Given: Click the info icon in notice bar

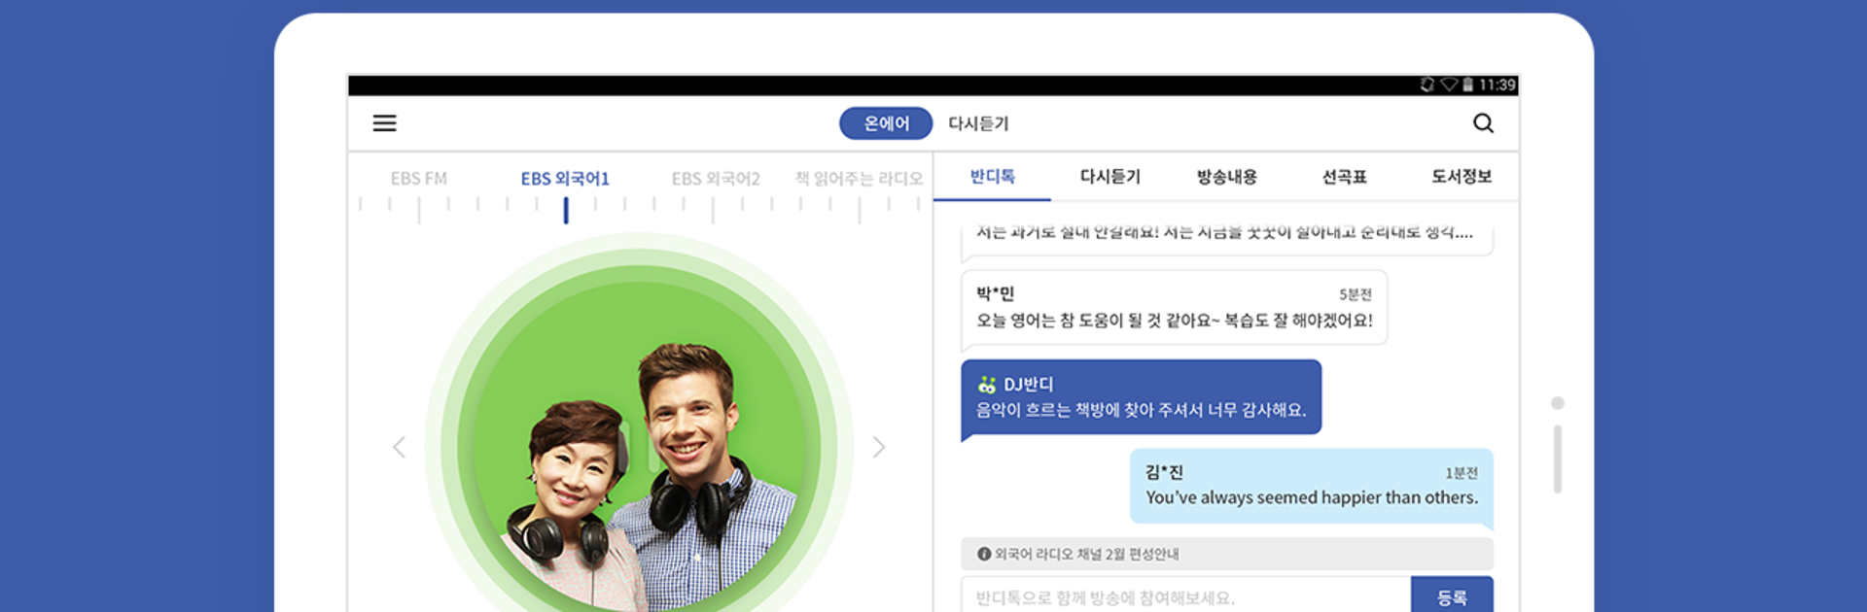Looking at the screenshot, I should 984,554.
